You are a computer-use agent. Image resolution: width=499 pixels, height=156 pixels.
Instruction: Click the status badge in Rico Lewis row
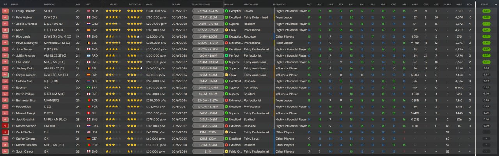pyautogui.click(x=5, y=36)
